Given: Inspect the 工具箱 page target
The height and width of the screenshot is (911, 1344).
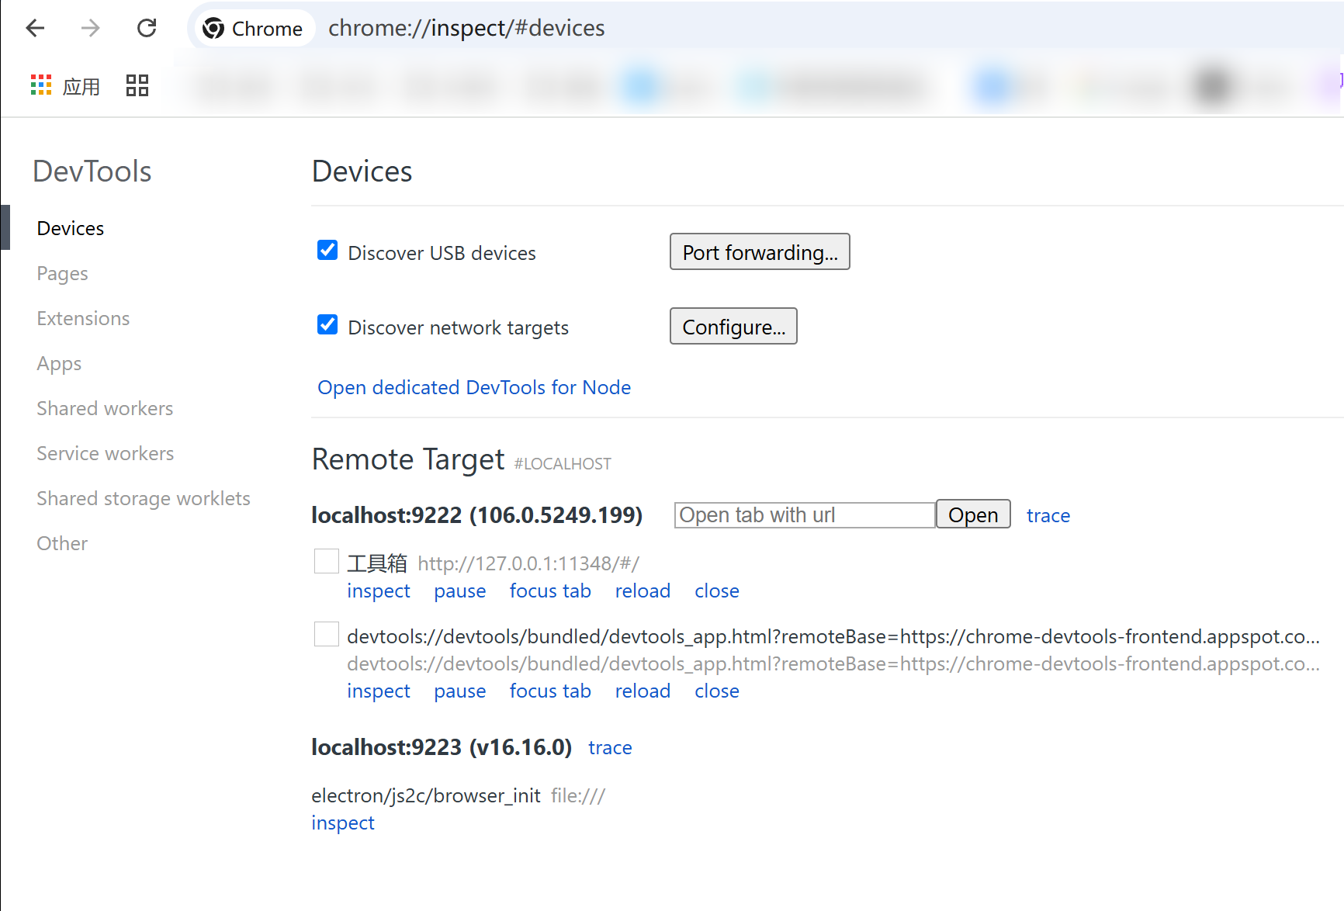Looking at the screenshot, I should click(379, 591).
